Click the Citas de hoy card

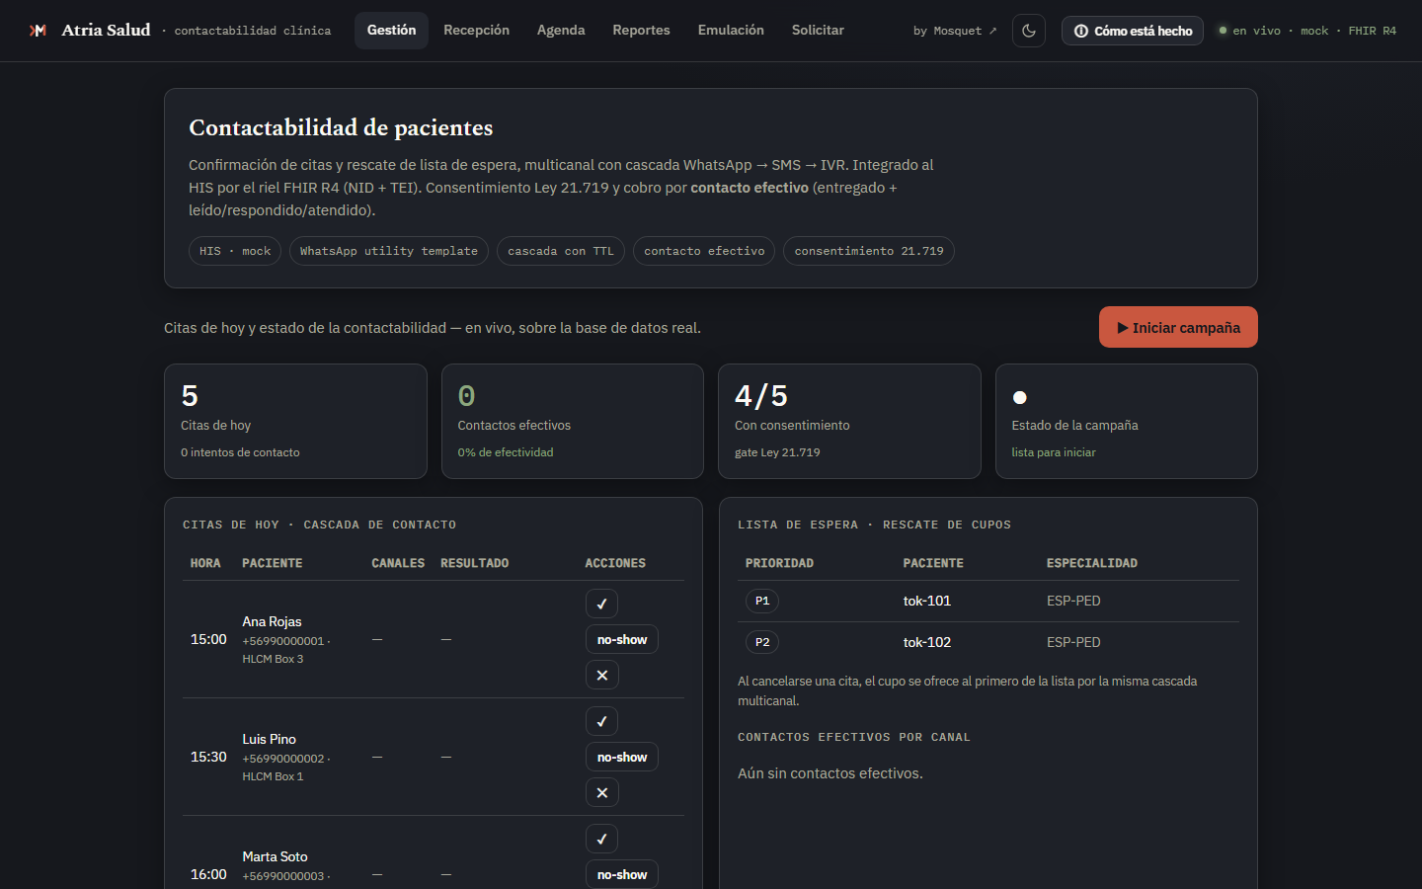[295, 421]
